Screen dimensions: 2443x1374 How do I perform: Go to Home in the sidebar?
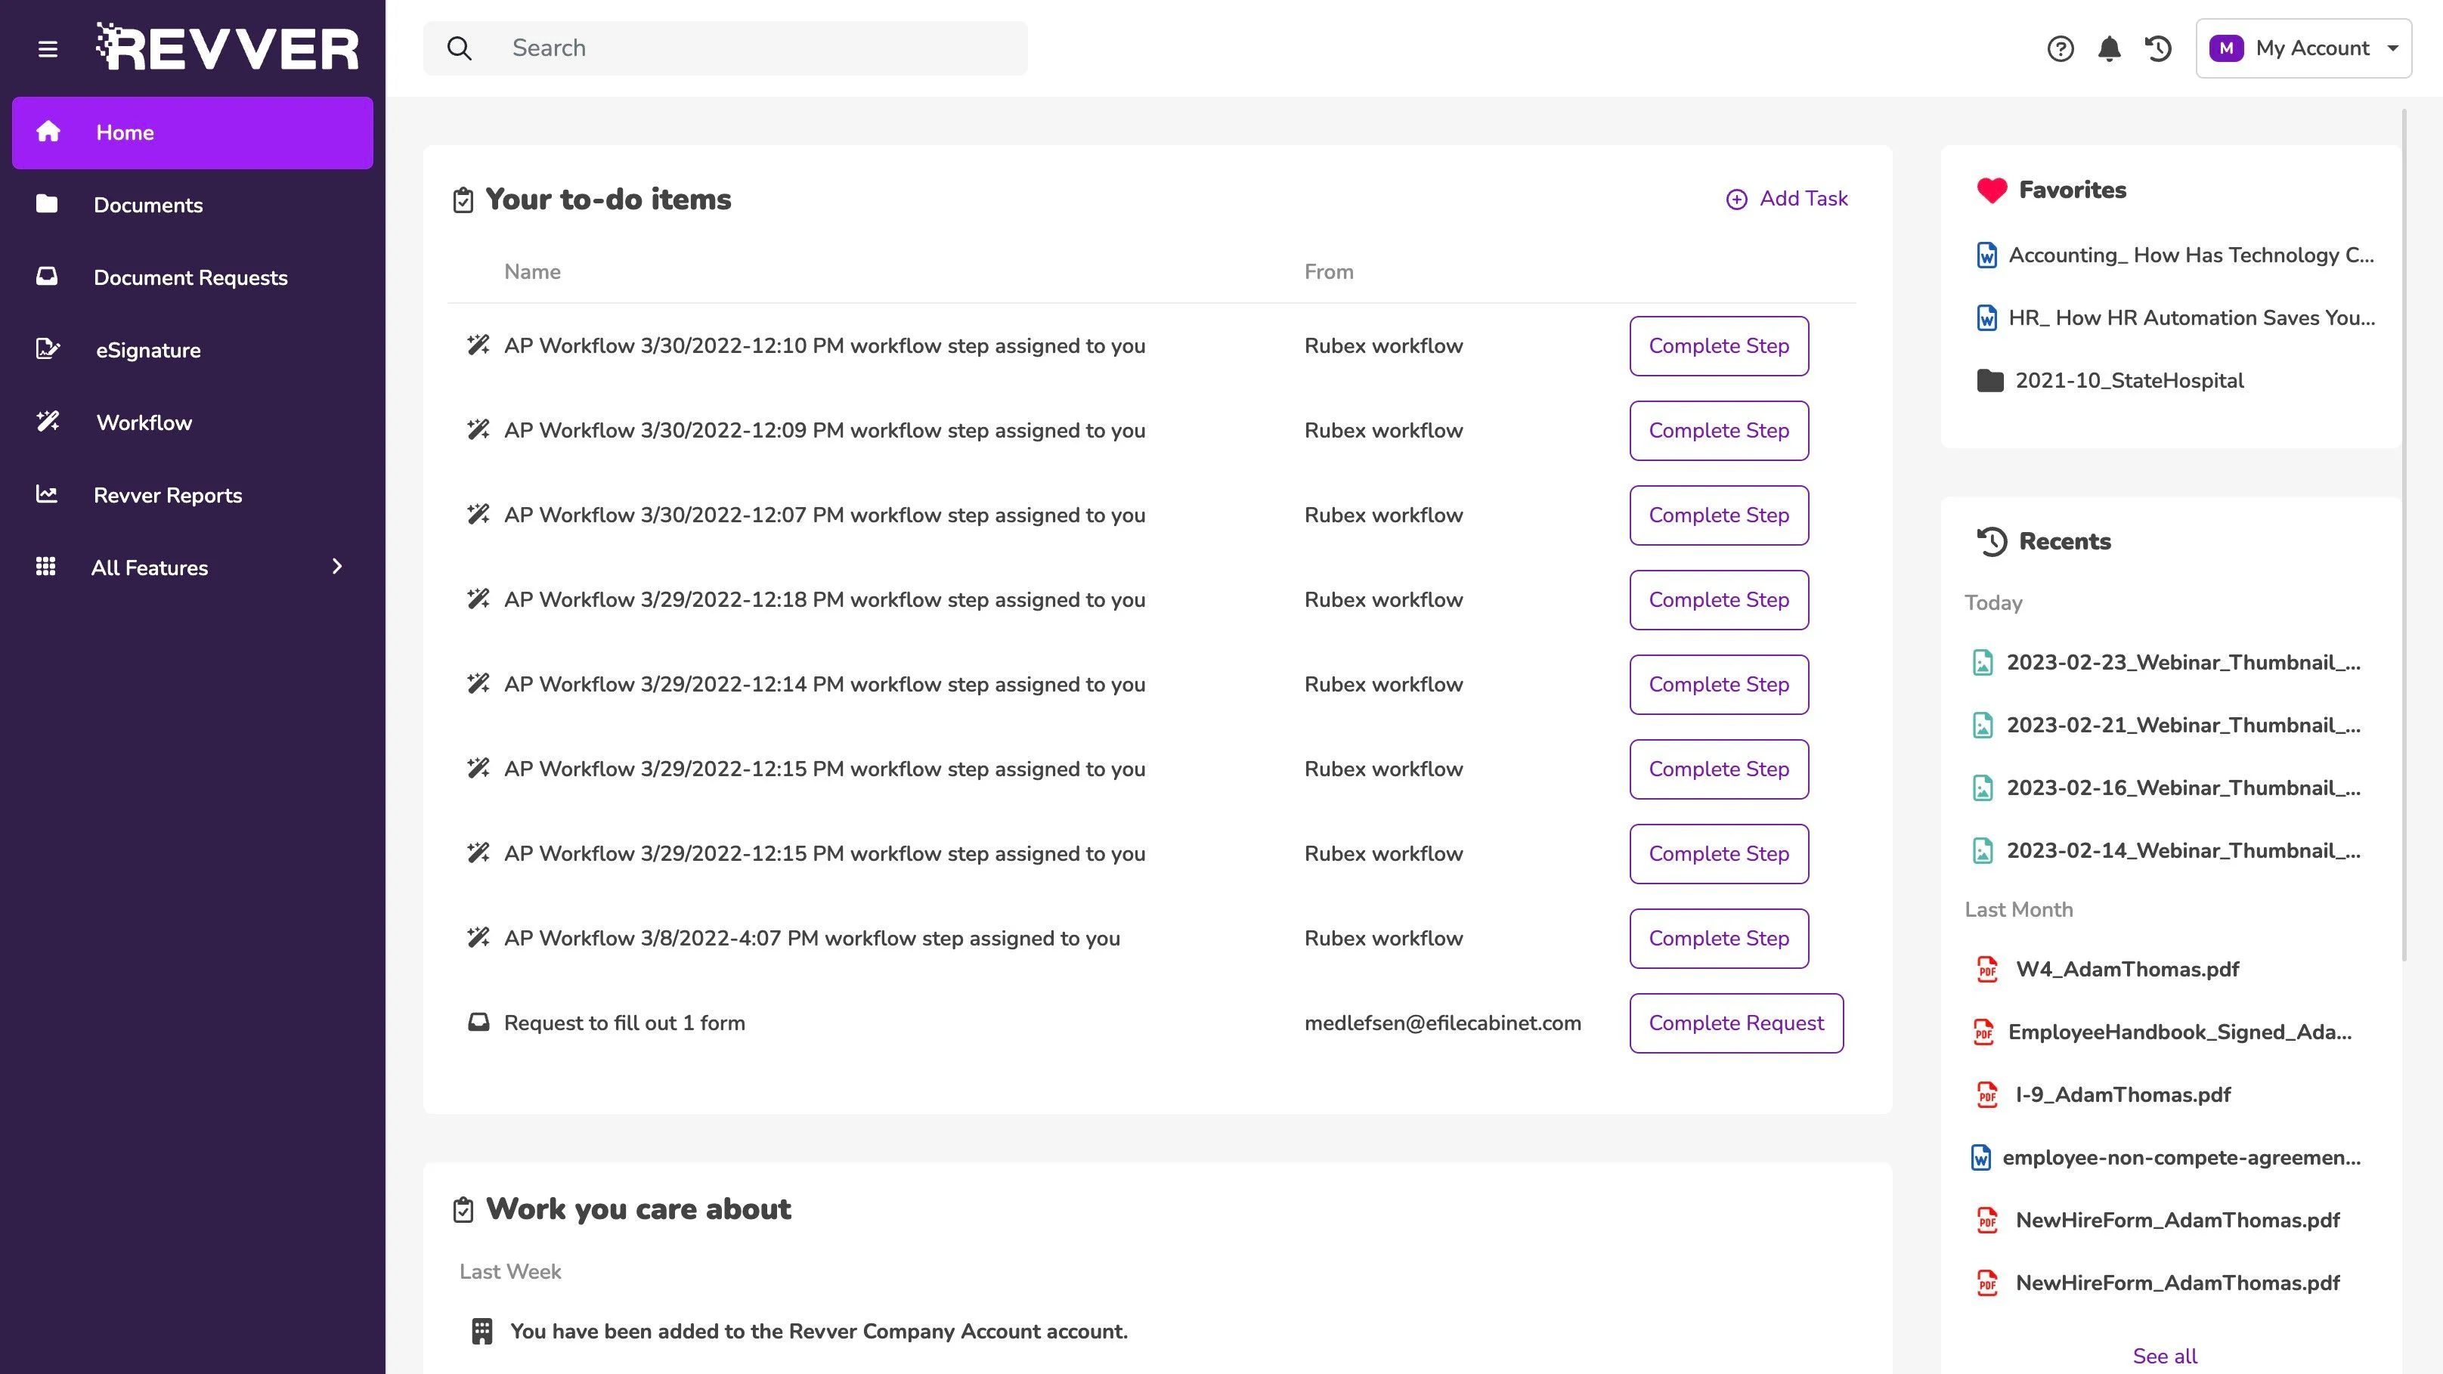(x=193, y=133)
